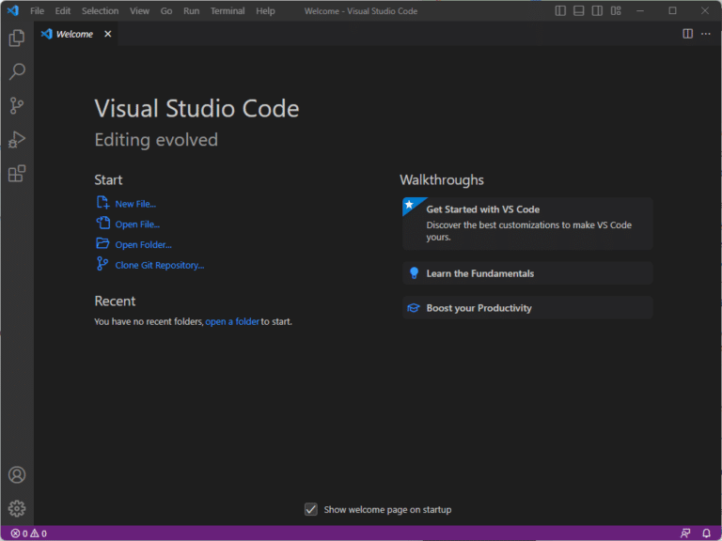Screen dimensions: 722x541
Task: Open the Customize Layout icon
Action: 616,10
